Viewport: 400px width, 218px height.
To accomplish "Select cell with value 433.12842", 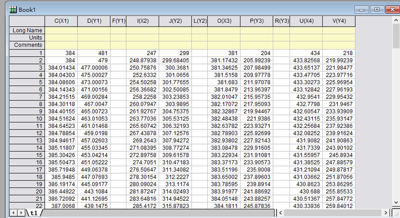I will 306,90.
